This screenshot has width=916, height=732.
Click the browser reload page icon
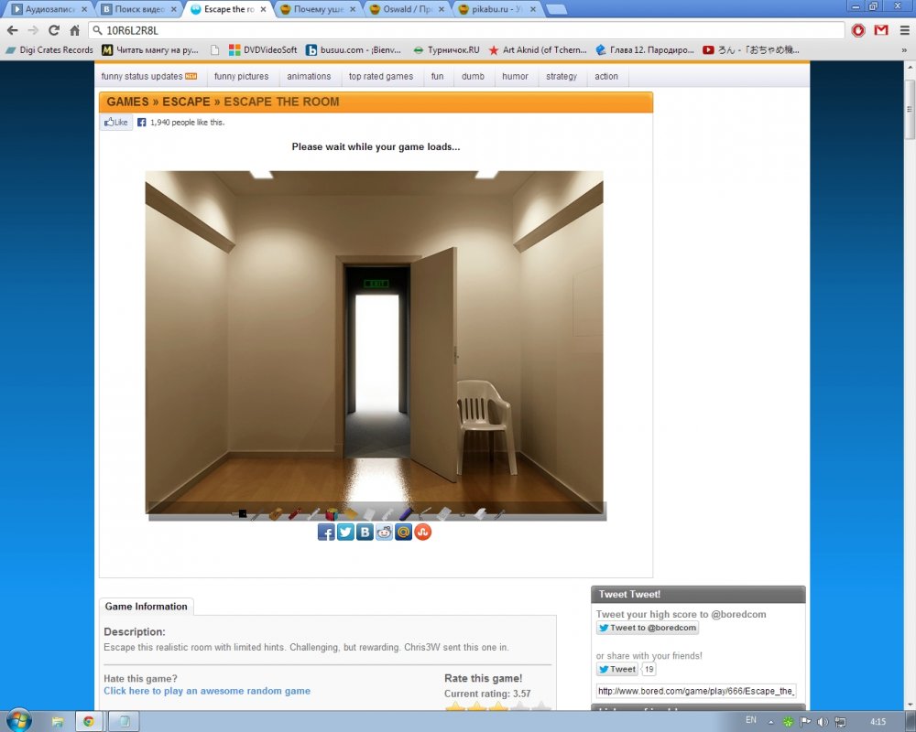click(x=54, y=30)
